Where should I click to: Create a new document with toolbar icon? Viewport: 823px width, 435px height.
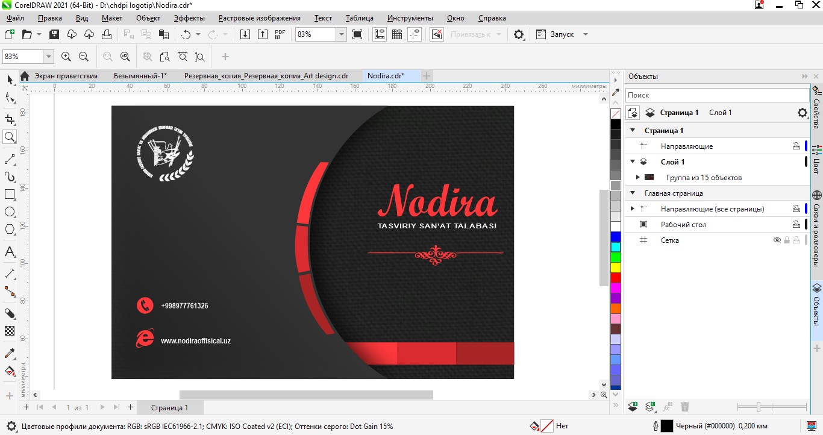click(10, 34)
